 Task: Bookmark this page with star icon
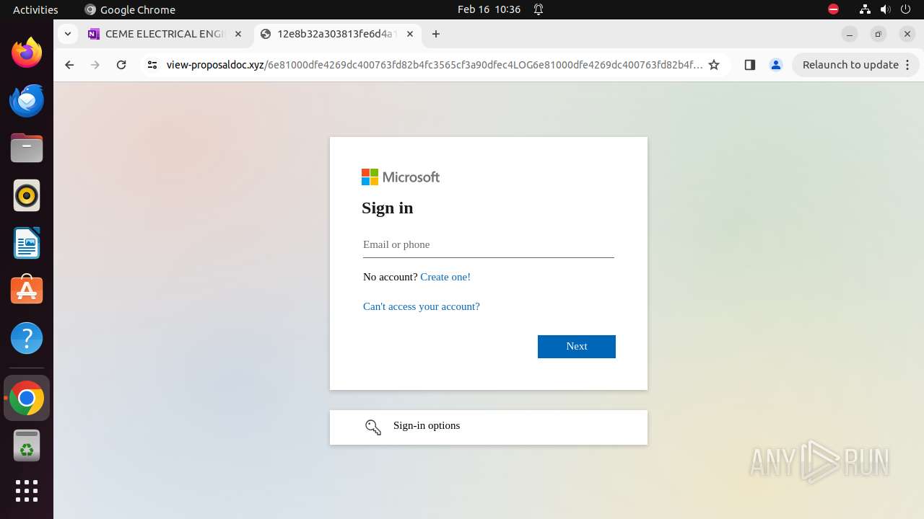tap(714, 65)
